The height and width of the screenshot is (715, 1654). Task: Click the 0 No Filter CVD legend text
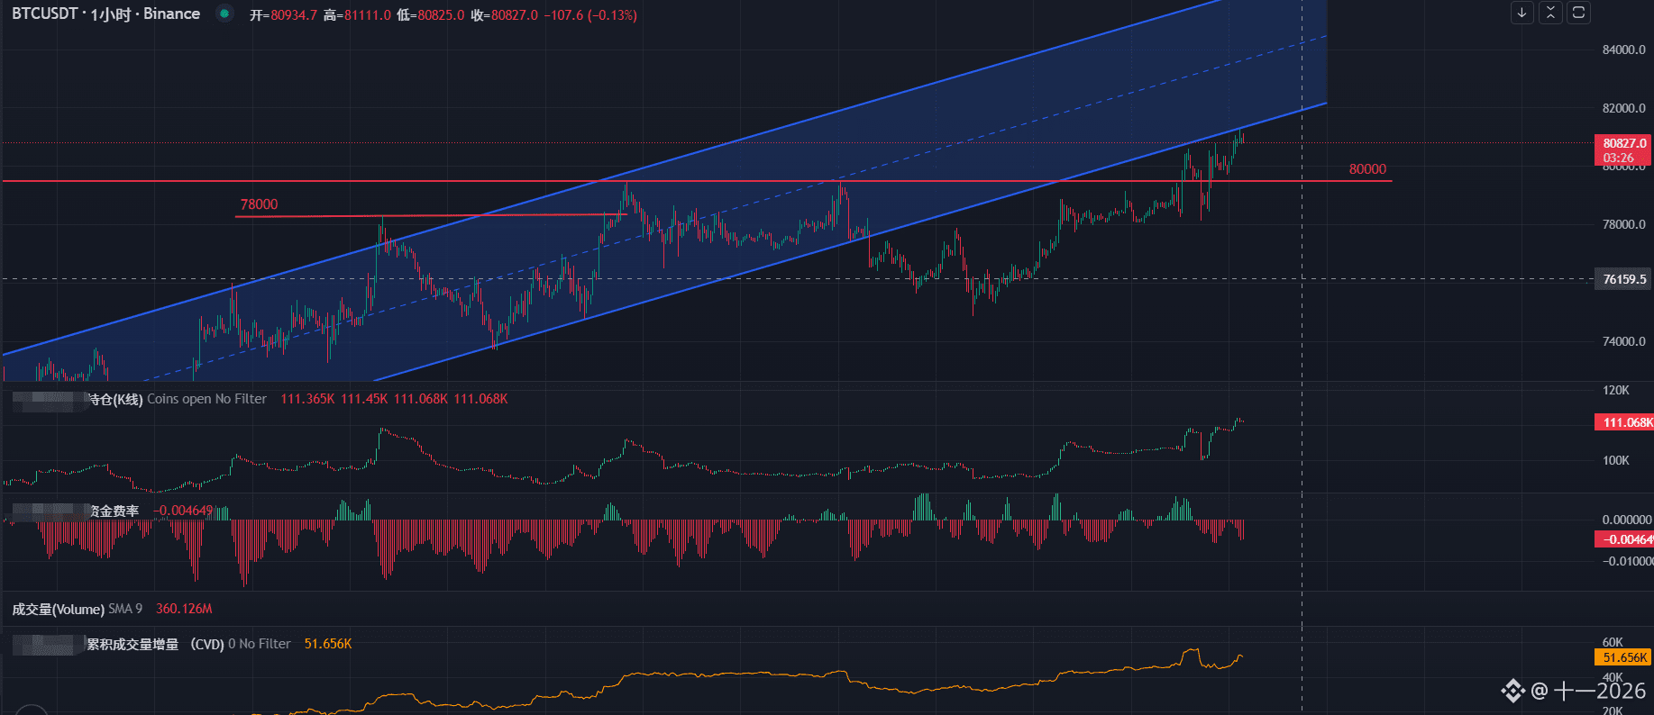260,644
